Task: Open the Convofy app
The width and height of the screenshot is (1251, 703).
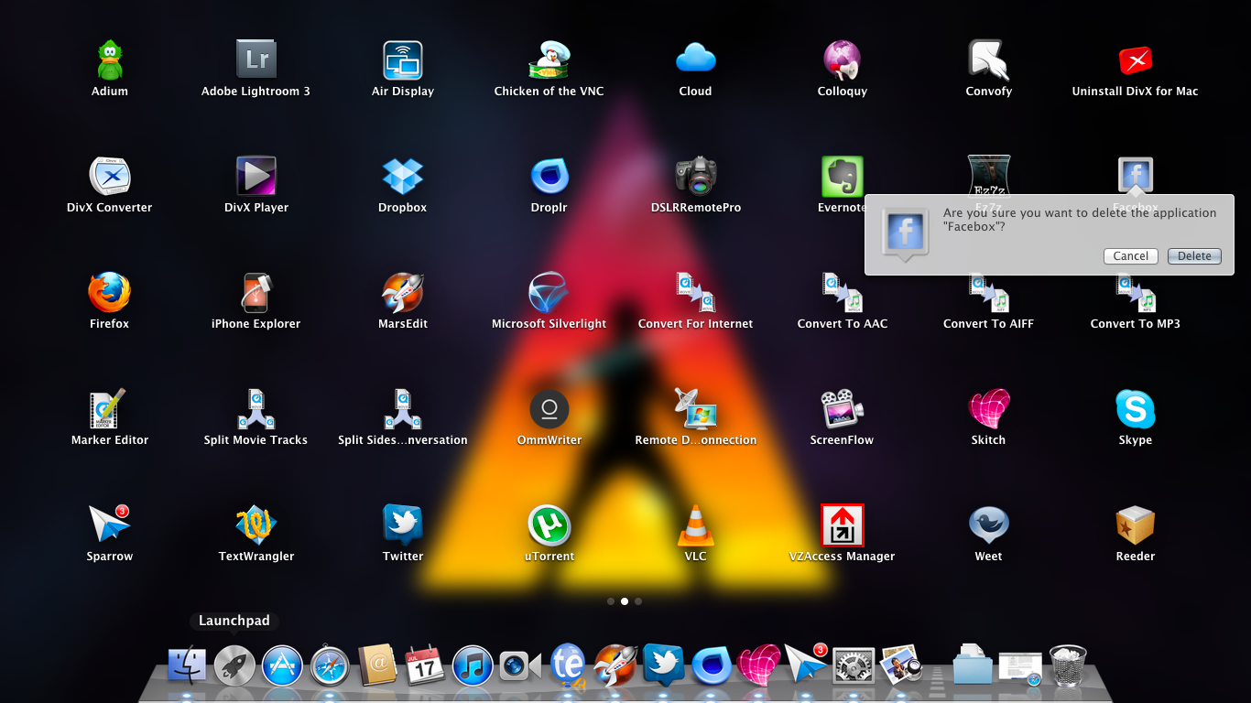Action: pyautogui.click(x=989, y=60)
